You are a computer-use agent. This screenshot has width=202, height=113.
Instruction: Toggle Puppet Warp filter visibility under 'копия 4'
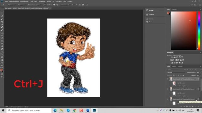pos(174,86)
